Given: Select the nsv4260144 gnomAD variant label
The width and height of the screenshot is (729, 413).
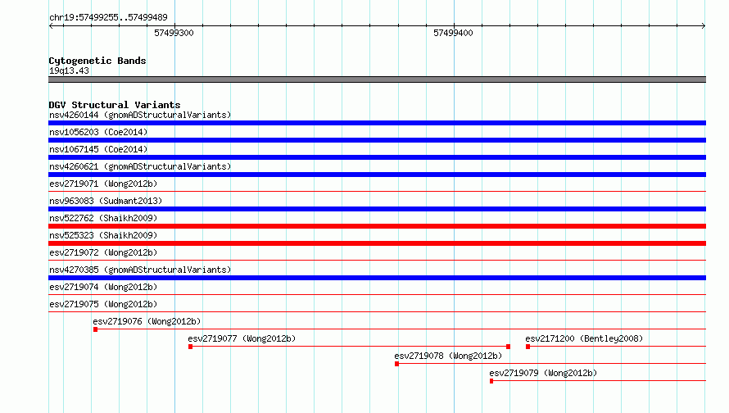Looking at the screenshot, I should point(140,115).
